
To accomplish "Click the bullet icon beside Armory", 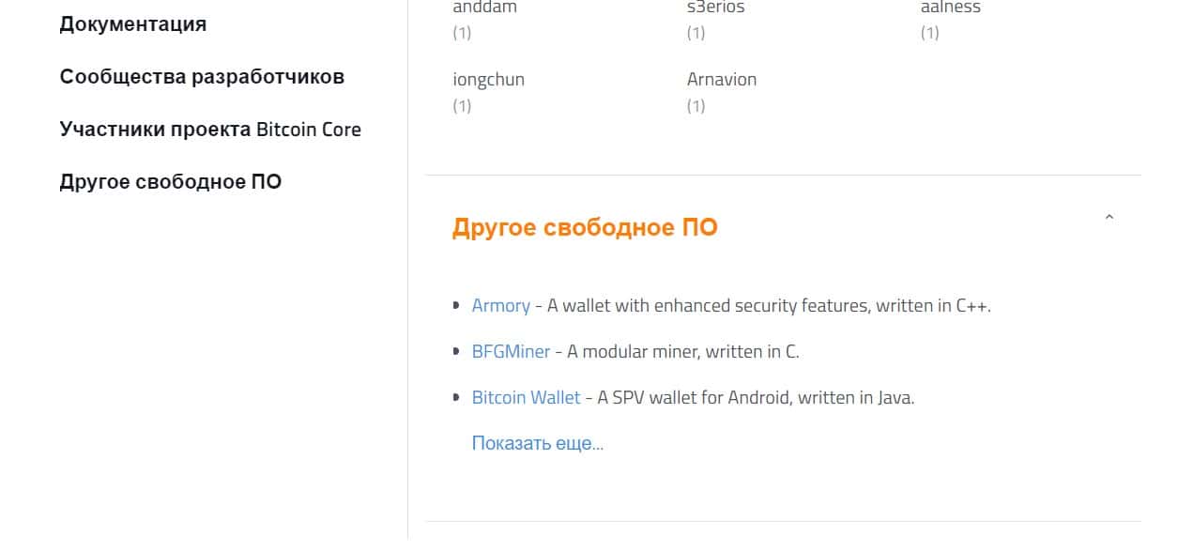I will coord(457,305).
